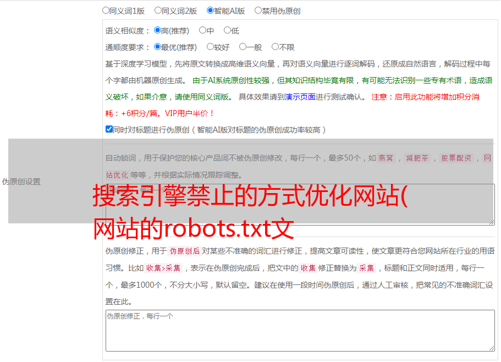This screenshot has height=362, width=501.
Task: Set 通顺度要求 to 一般
Action: (243, 47)
